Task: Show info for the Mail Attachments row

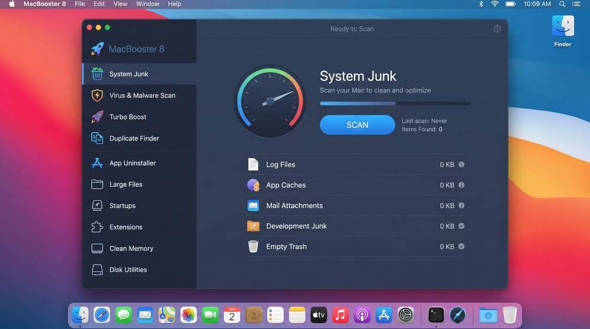Action: (461, 205)
